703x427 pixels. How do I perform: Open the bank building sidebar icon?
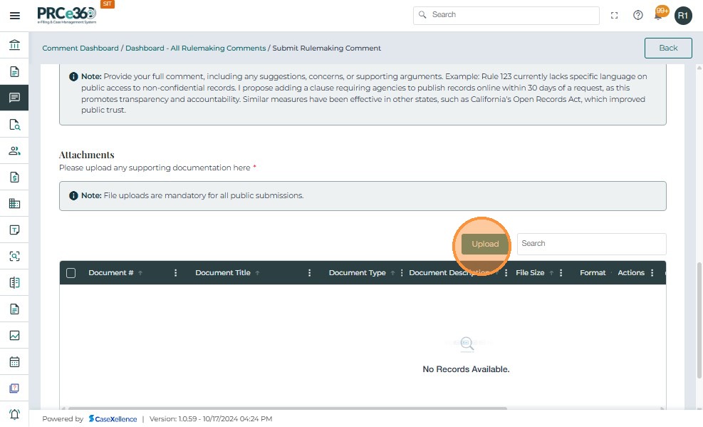(x=14, y=45)
